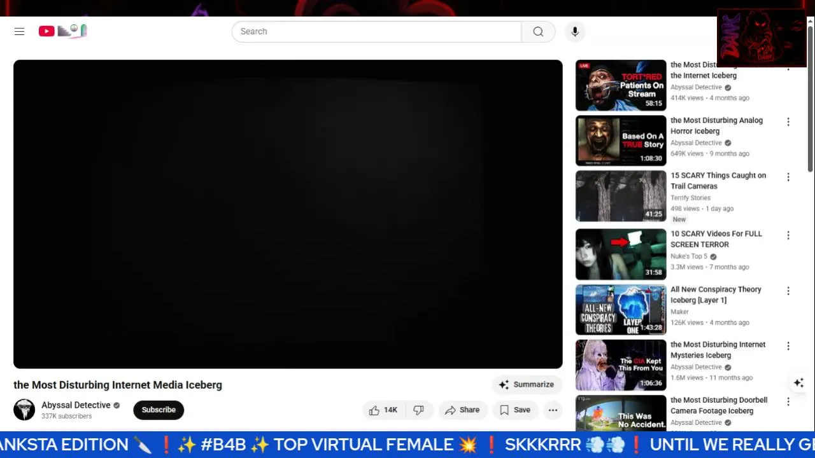Focus the Search input field

[x=377, y=32]
